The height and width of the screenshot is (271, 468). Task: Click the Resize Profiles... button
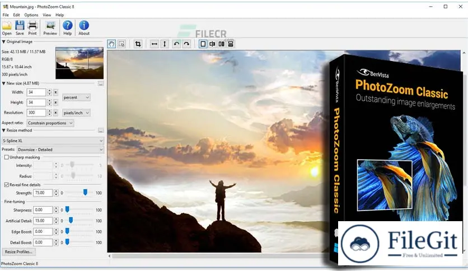pyautogui.click(x=18, y=252)
